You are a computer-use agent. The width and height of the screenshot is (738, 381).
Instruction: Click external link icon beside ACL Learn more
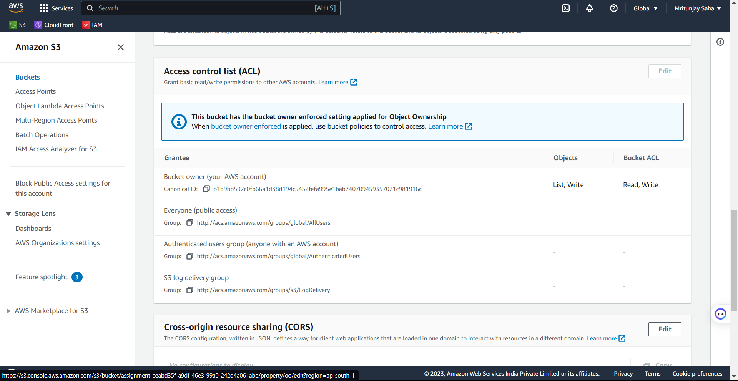[x=354, y=82]
